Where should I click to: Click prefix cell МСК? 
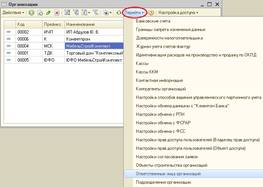[53, 46]
